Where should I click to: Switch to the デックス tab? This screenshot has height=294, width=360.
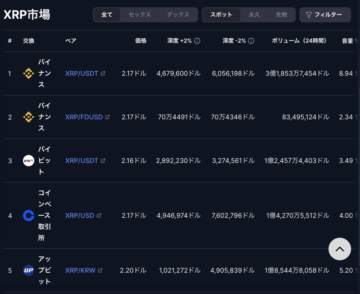[x=178, y=15]
